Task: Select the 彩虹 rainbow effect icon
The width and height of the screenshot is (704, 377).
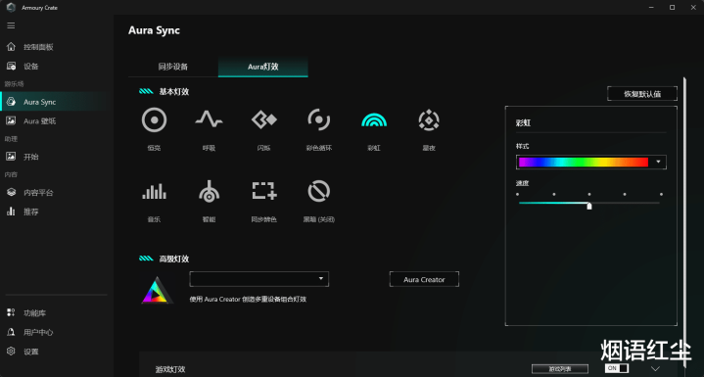Action: coord(374,119)
